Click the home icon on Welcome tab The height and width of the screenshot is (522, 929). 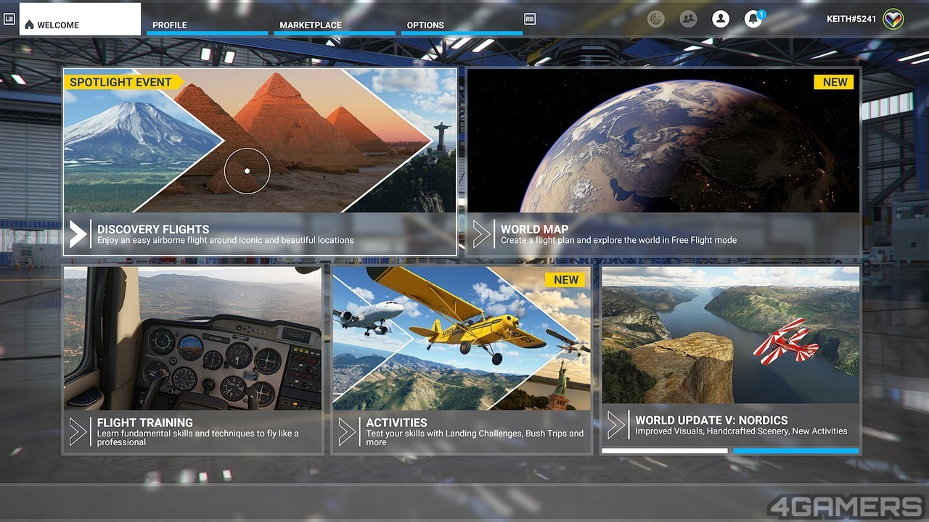pyautogui.click(x=29, y=25)
